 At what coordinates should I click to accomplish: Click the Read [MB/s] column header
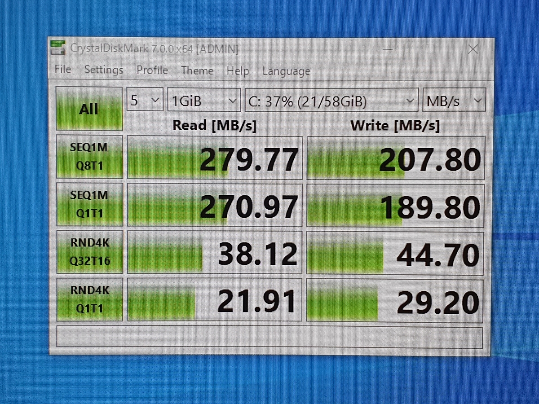pyautogui.click(x=215, y=125)
